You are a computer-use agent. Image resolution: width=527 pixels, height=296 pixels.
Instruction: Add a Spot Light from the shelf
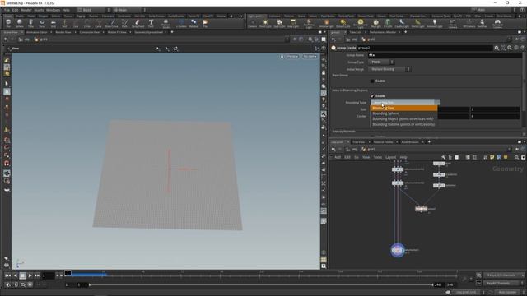click(279, 23)
